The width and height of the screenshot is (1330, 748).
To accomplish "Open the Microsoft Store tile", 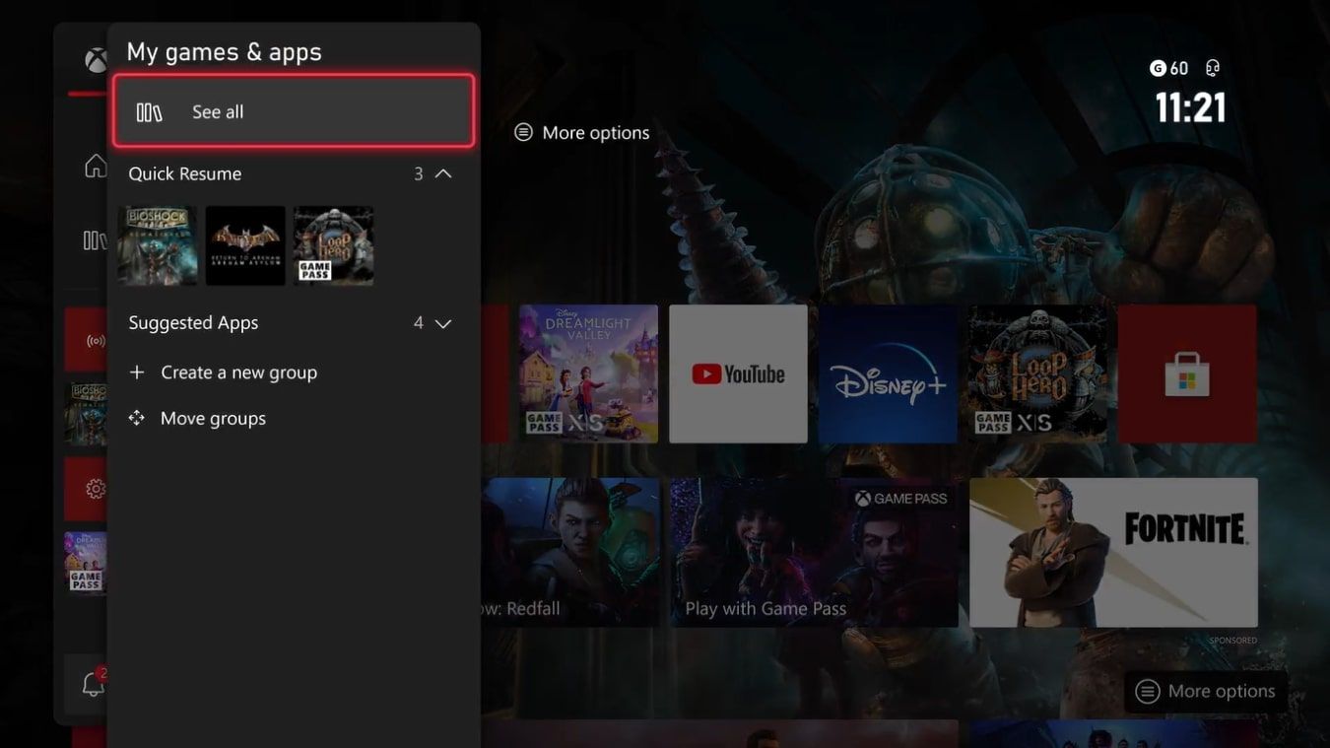I will tap(1187, 374).
